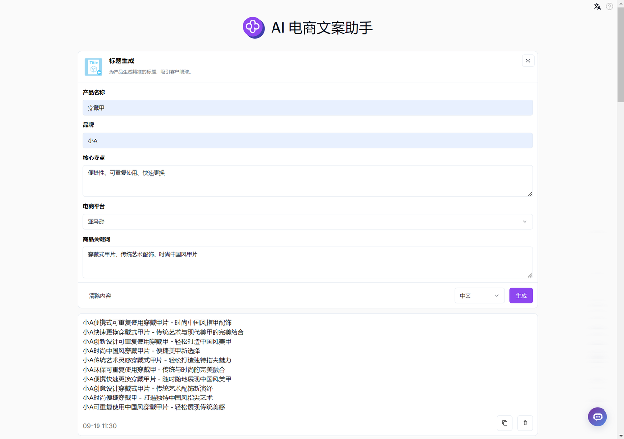Click result line 小A传统艺术灵感穿戴式甲片
This screenshot has width=624, height=439.
point(157,360)
